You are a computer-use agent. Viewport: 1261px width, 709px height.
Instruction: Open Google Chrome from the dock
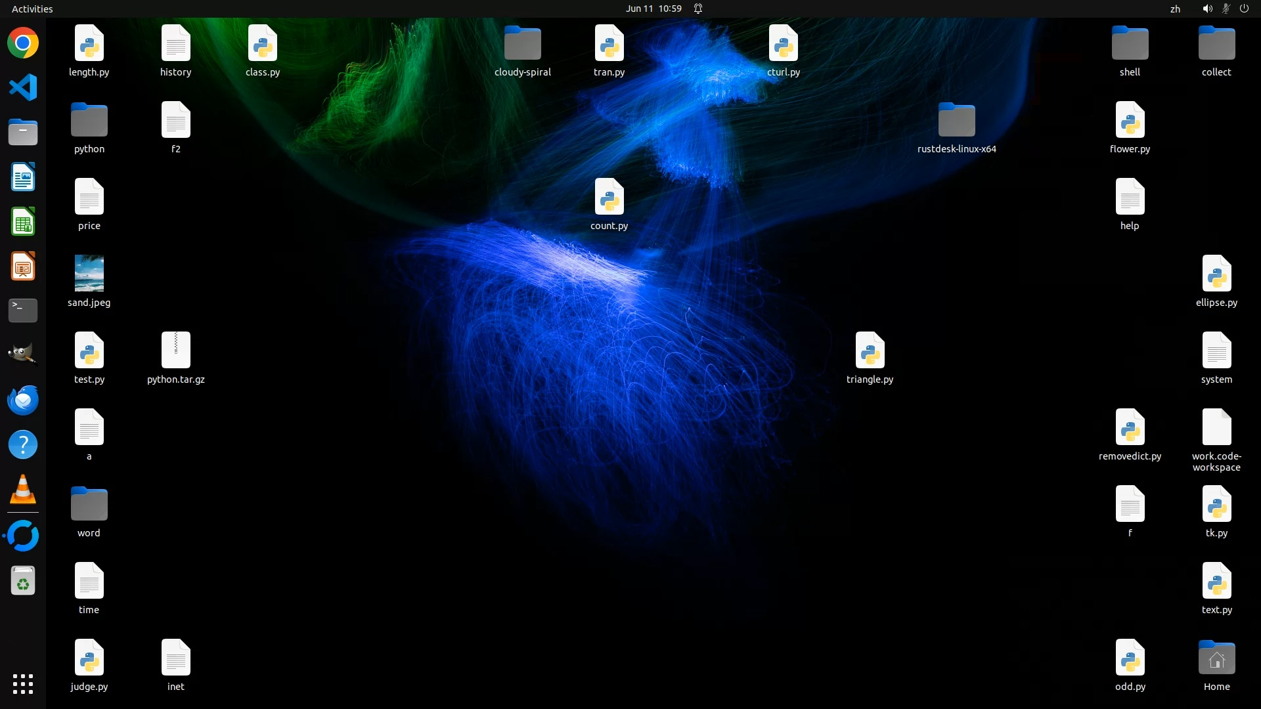click(23, 43)
